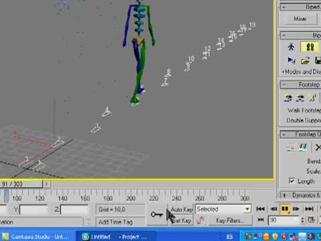Click the yellow shield tray icon
This screenshot has width=321, height=241.
(x=276, y=236)
